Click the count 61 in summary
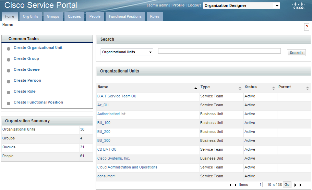 tap(82, 156)
